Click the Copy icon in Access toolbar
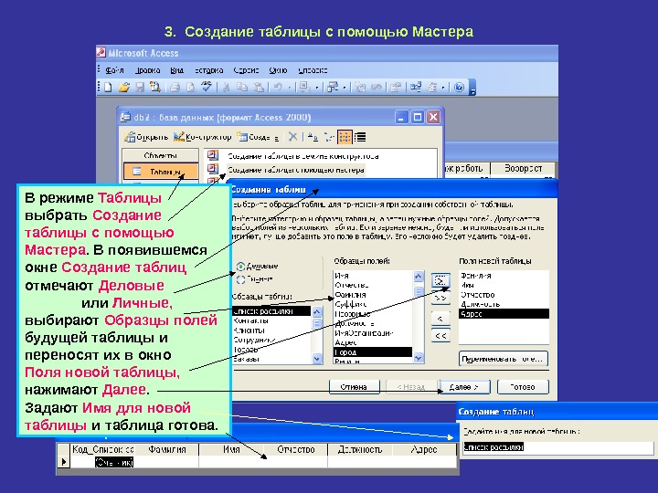The image size is (658, 493). click(242, 88)
